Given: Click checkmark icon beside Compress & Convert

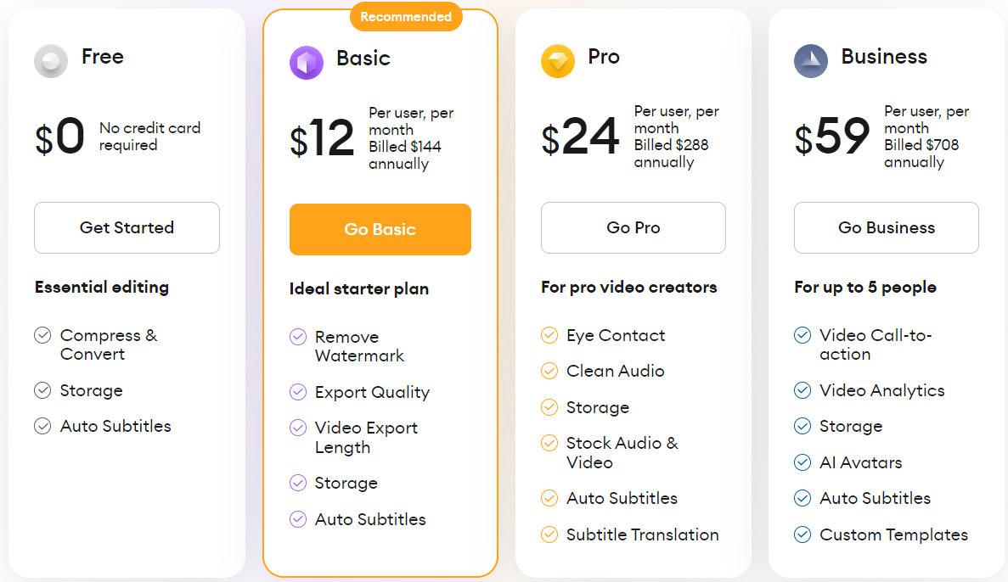Looking at the screenshot, I should pos(42,335).
